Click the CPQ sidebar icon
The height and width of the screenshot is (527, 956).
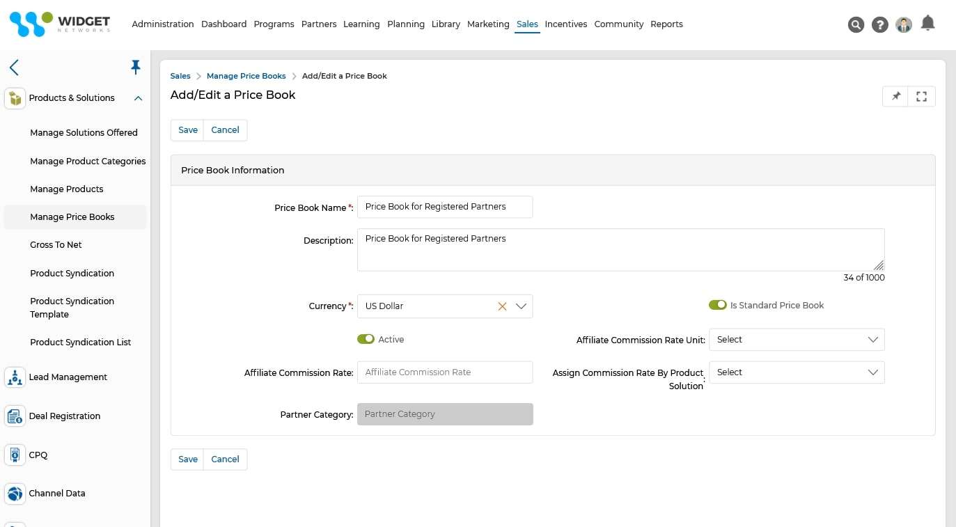[15, 455]
